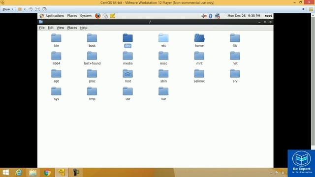315x177 pixels.
Task: Open the power options dropdown arrow
Action: (x=25, y=9)
